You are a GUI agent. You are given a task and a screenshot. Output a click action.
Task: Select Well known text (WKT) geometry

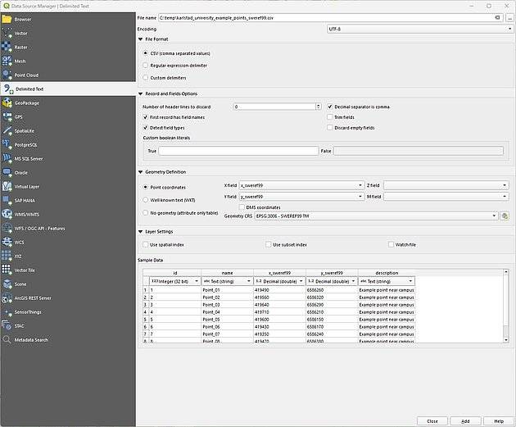pos(145,200)
